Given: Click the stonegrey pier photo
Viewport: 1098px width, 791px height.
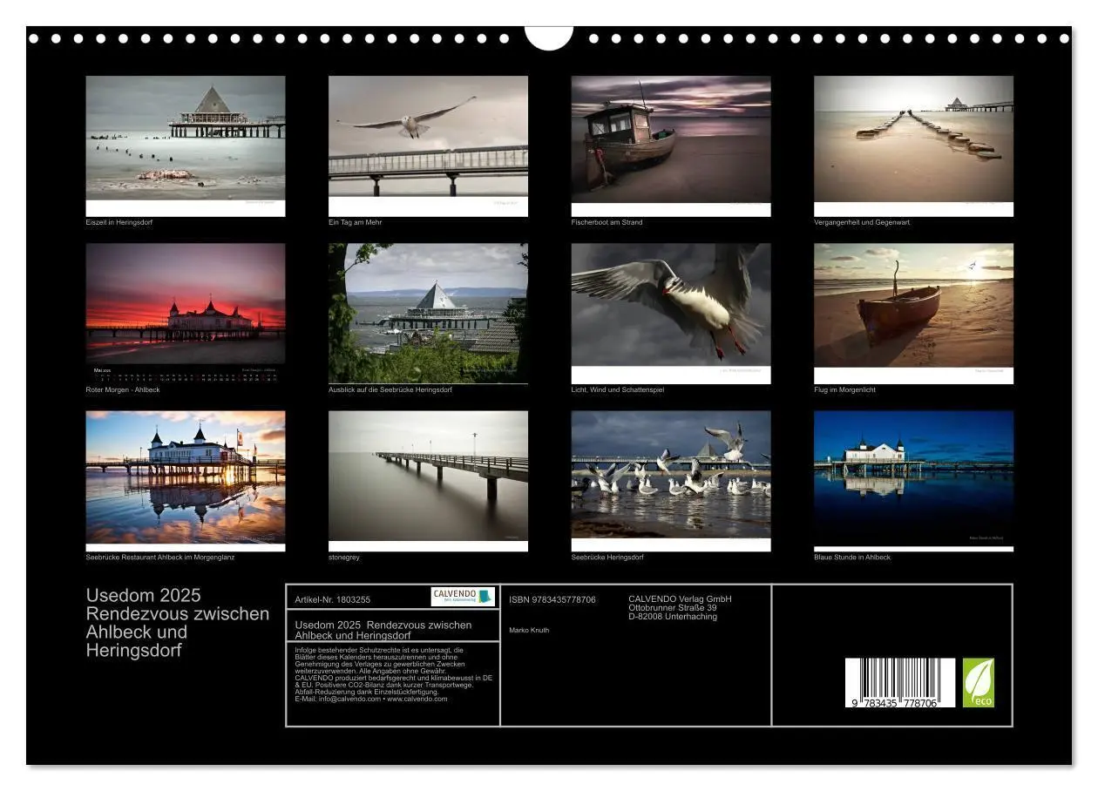Looking at the screenshot, I should tap(428, 477).
